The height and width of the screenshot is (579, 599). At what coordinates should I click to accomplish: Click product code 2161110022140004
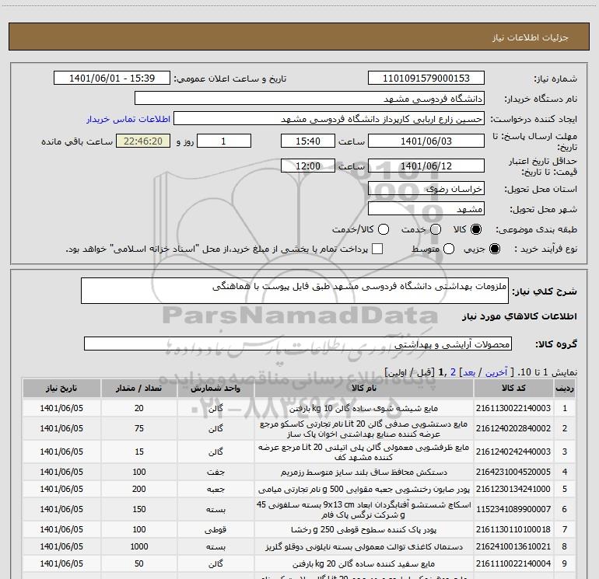coord(513,563)
